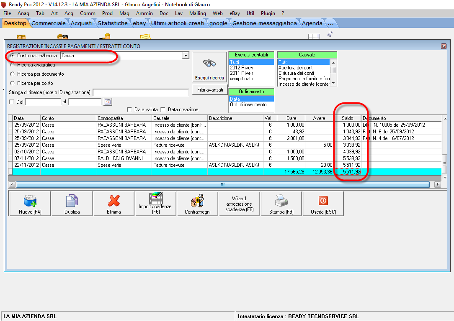Enable the Dal date range checkbox
The height and width of the screenshot is (321, 454).
(x=12, y=102)
